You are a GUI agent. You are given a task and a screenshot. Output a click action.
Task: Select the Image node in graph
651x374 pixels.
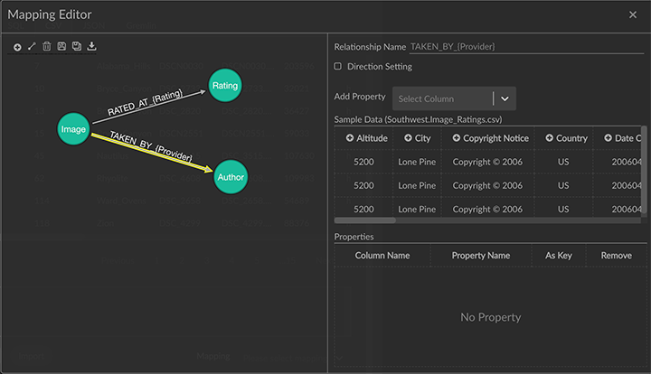point(73,130)
